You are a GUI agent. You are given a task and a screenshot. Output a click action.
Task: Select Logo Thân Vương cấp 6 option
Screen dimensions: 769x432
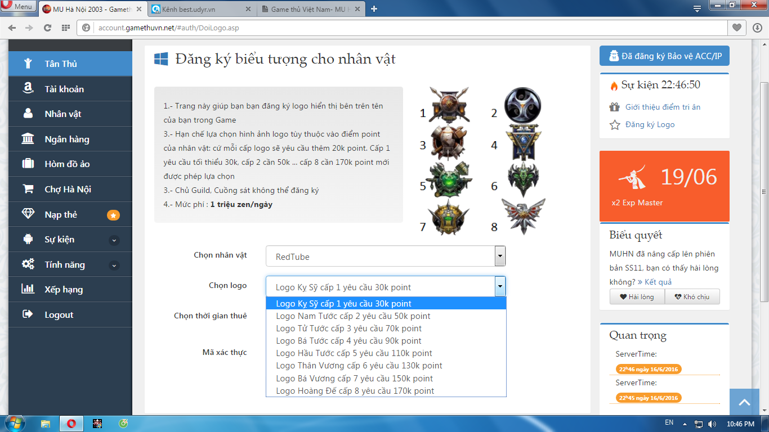386,366
